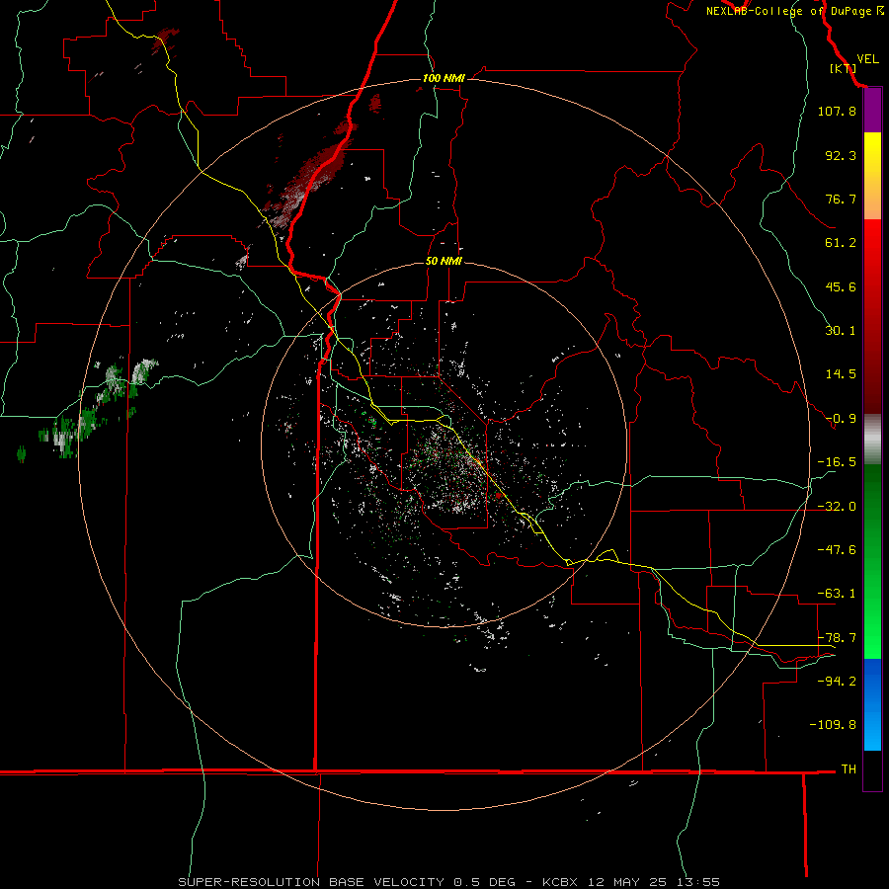889x889 pixels.
Task: Click the 100 NMI range ring label
Action: [444, 78]
